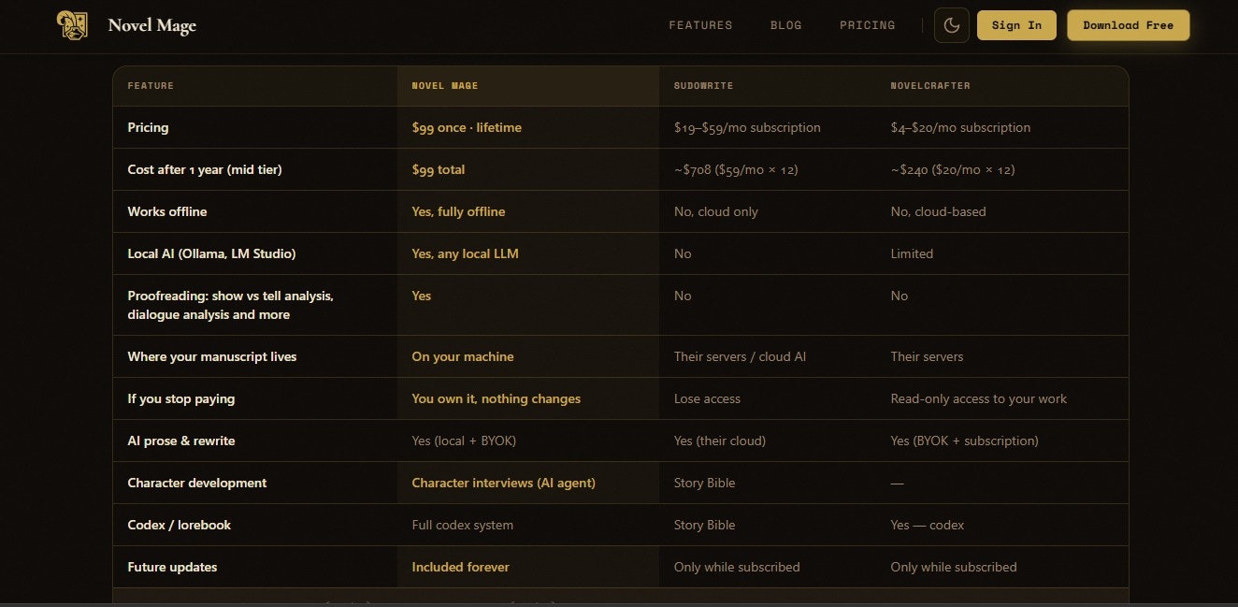The width and height of the screenshot is (1238, 607).
Task: Click the Novel Mage logo icon
Action: 72,25
